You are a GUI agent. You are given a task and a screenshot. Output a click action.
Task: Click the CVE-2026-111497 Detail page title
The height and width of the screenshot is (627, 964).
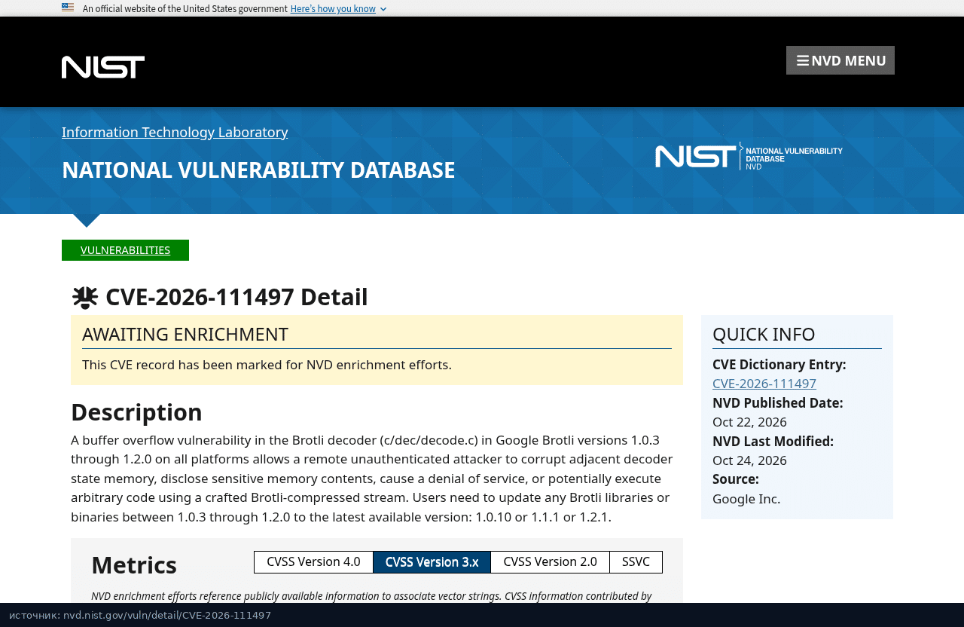(236, 297)
